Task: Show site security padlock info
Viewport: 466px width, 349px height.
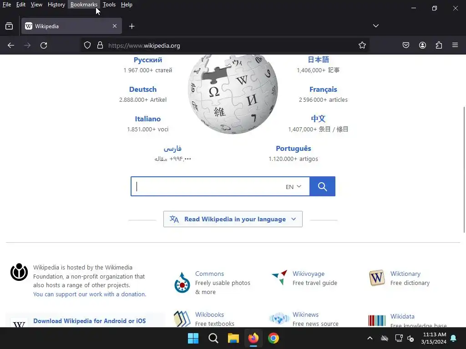Action: [x=100, y=45]
